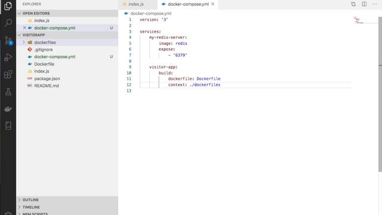This screenshot has width=382, height=215.
Task: Split the editor to the right
Action: coord(364,4)
